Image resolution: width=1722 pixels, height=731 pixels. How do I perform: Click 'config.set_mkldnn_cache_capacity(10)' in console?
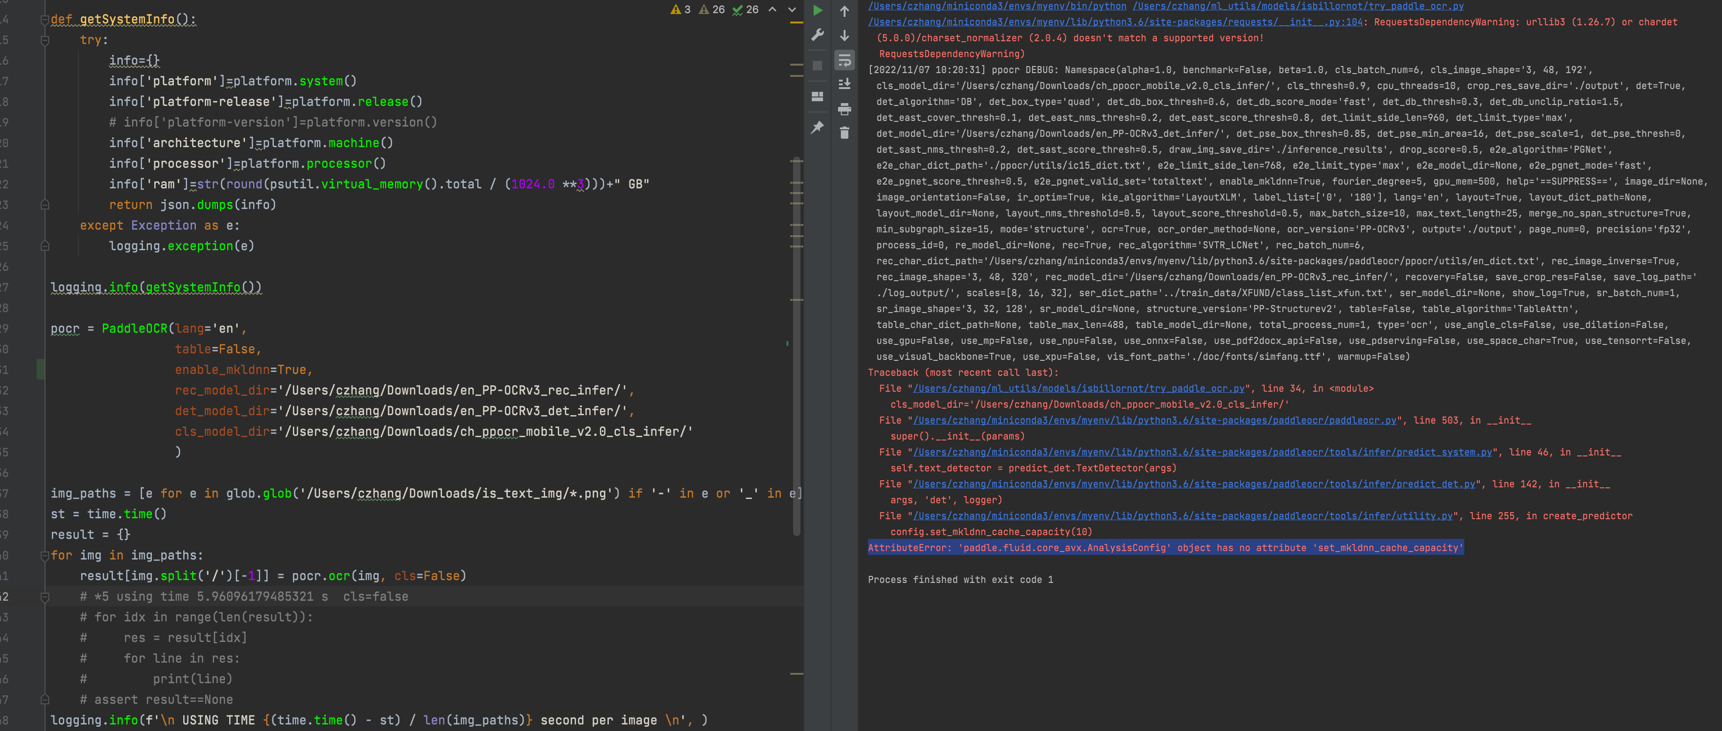pos(991,532)
